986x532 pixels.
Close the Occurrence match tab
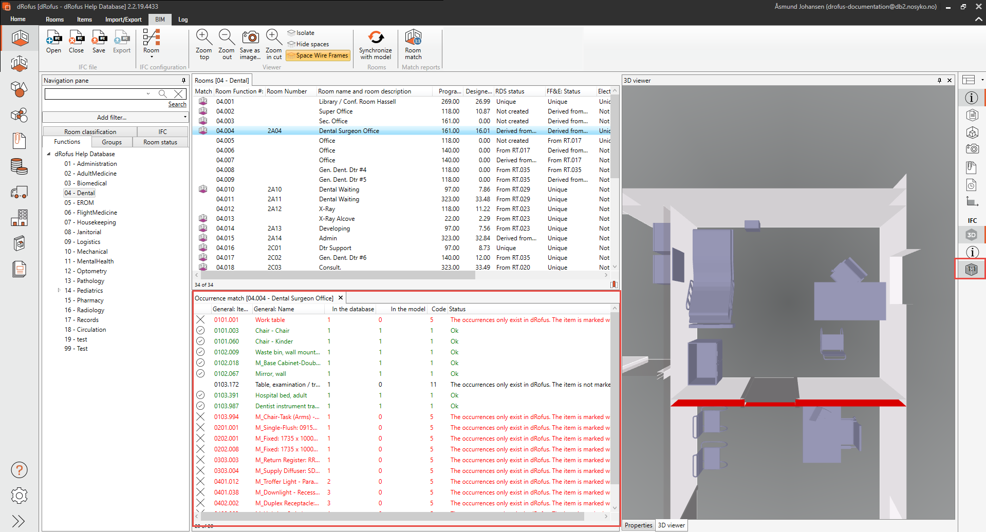coord(340,298)
